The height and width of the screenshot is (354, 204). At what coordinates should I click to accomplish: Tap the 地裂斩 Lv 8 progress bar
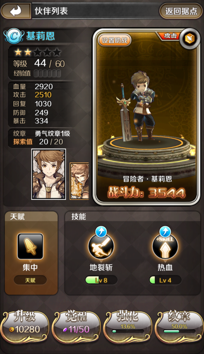pos(101,280)
